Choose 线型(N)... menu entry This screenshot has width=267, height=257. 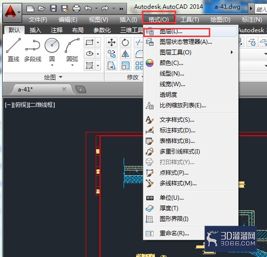pos(191,74)
